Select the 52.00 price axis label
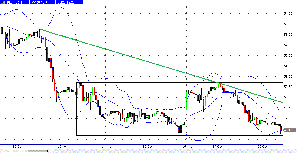Viewport: 297px width, 153px height. click(x=288, y=55)
